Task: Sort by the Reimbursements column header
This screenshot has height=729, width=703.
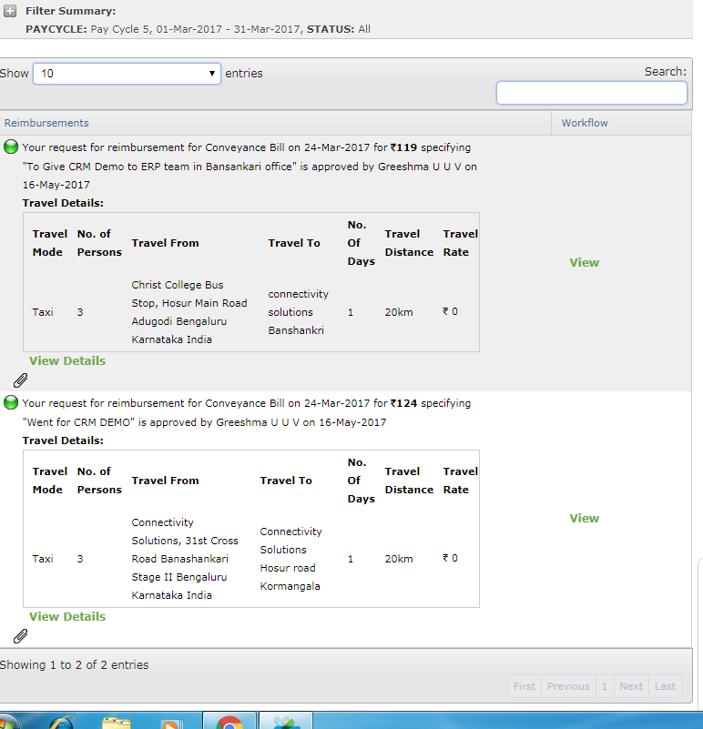Action: tap(46, 123)
